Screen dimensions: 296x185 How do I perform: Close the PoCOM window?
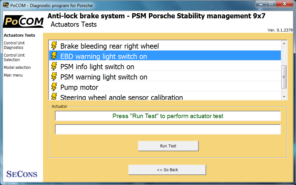click(x=284, y=4)
